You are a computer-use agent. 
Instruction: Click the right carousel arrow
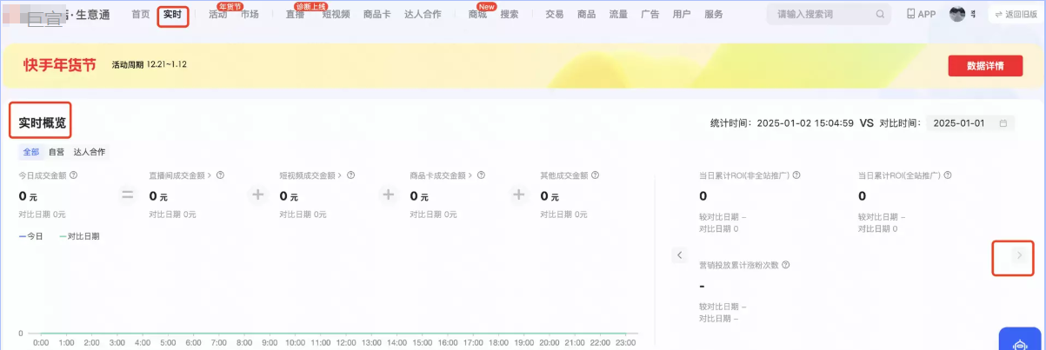click(1019, 255)
